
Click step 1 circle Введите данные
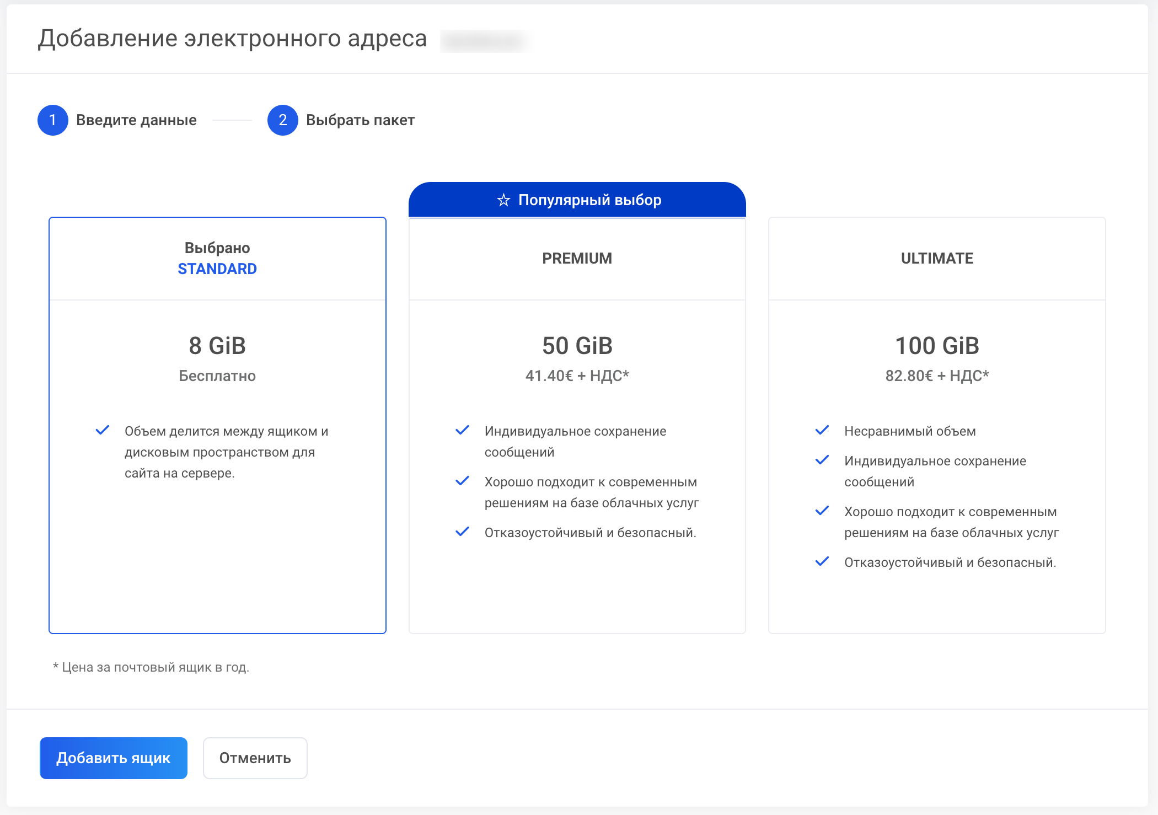pos(53,120)
